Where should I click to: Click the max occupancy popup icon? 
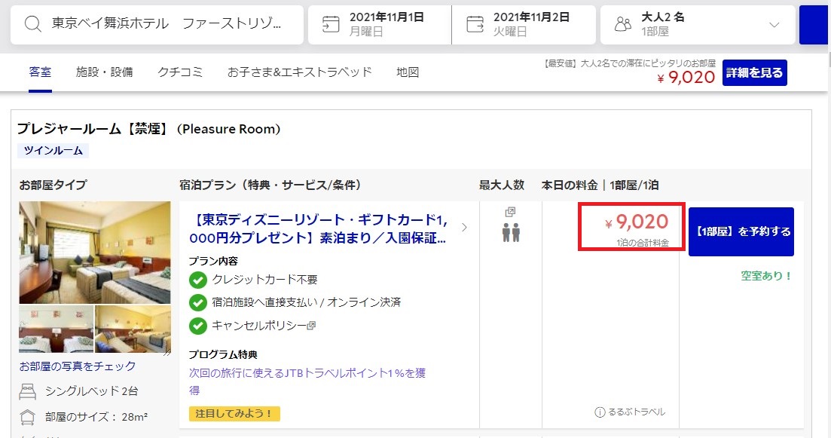[510, 212]
